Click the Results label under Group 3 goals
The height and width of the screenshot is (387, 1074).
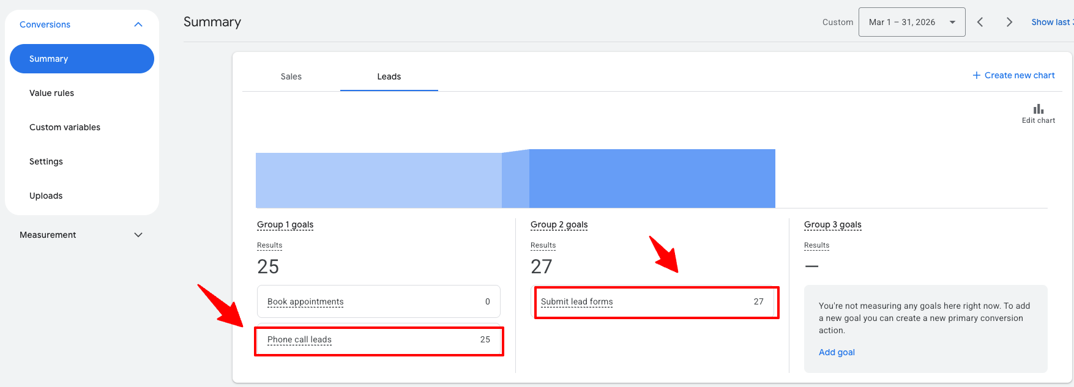pyautogui.click(x=817, y=245)
